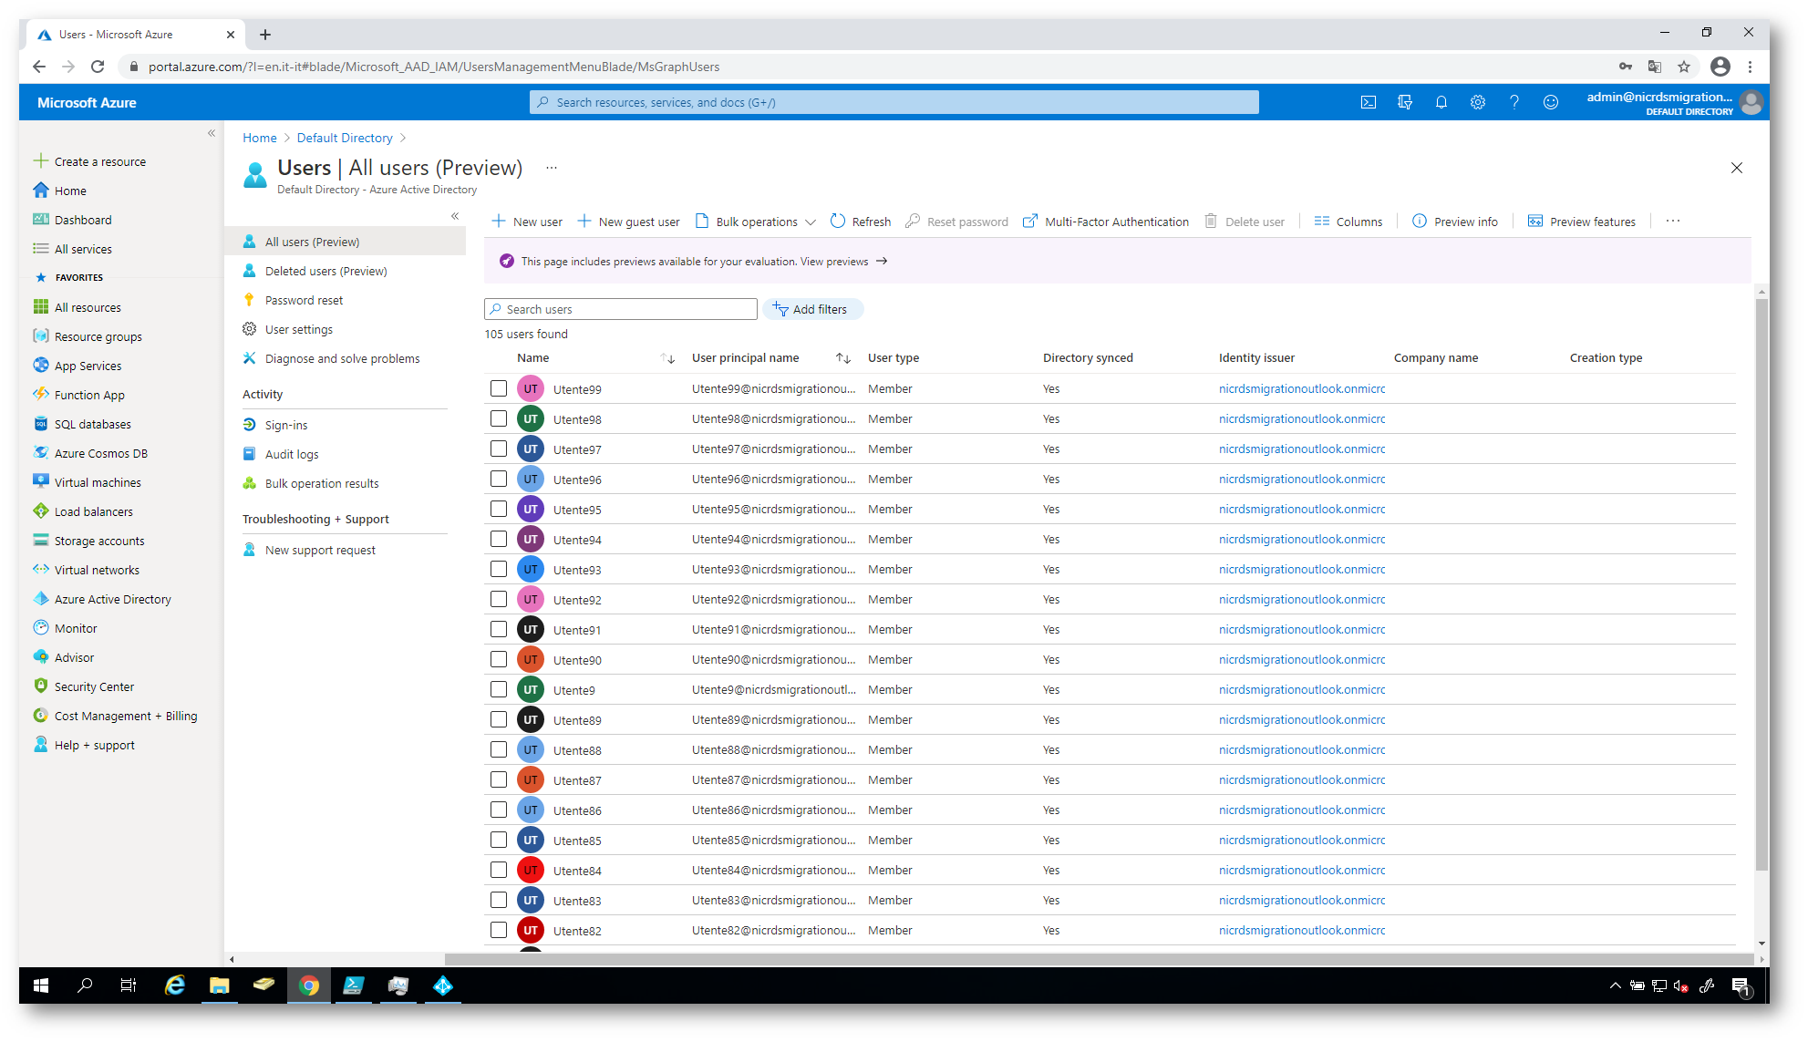The image size is (1808, 1042).
Task: Open Chrome three-dot menu
Action: pos(1750,67)
